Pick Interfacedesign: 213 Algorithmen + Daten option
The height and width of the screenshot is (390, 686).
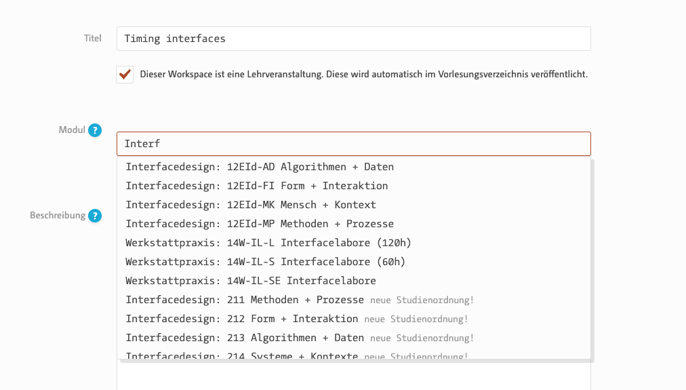tap(353, 338)
